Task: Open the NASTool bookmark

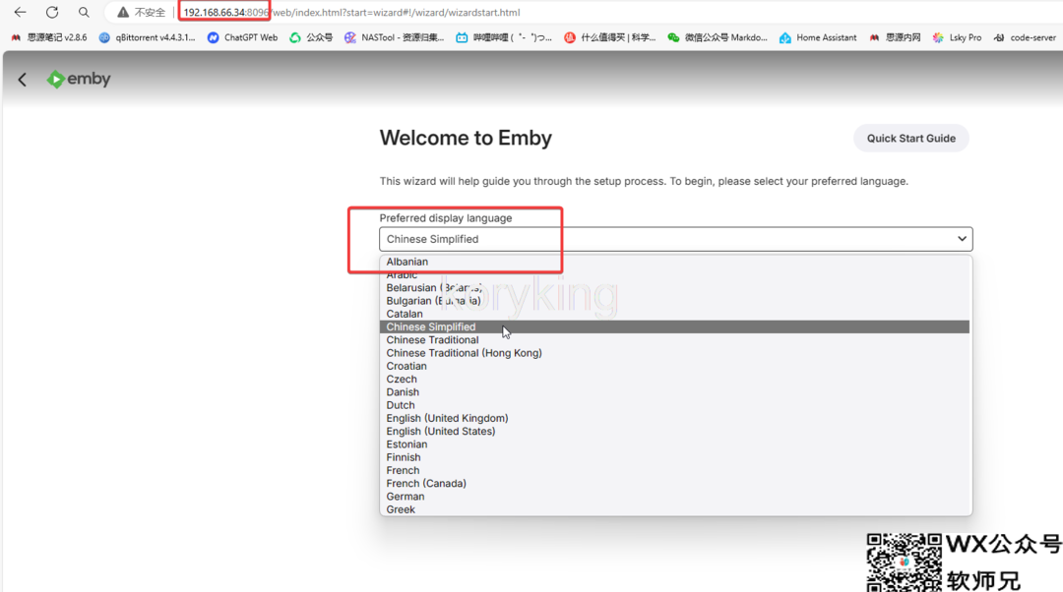Action: [394, 38]
